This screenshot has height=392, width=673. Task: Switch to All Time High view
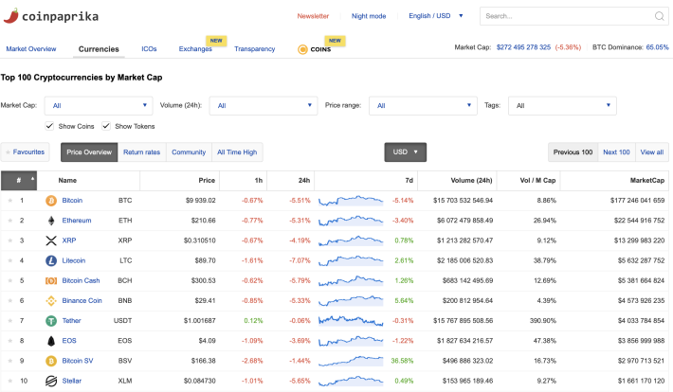(x=237, y=152)
